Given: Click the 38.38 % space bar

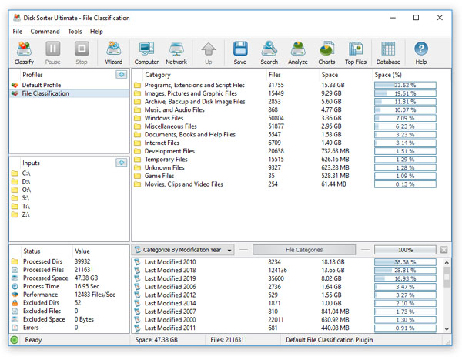Looking at the screenshot, I should [405, 262].
